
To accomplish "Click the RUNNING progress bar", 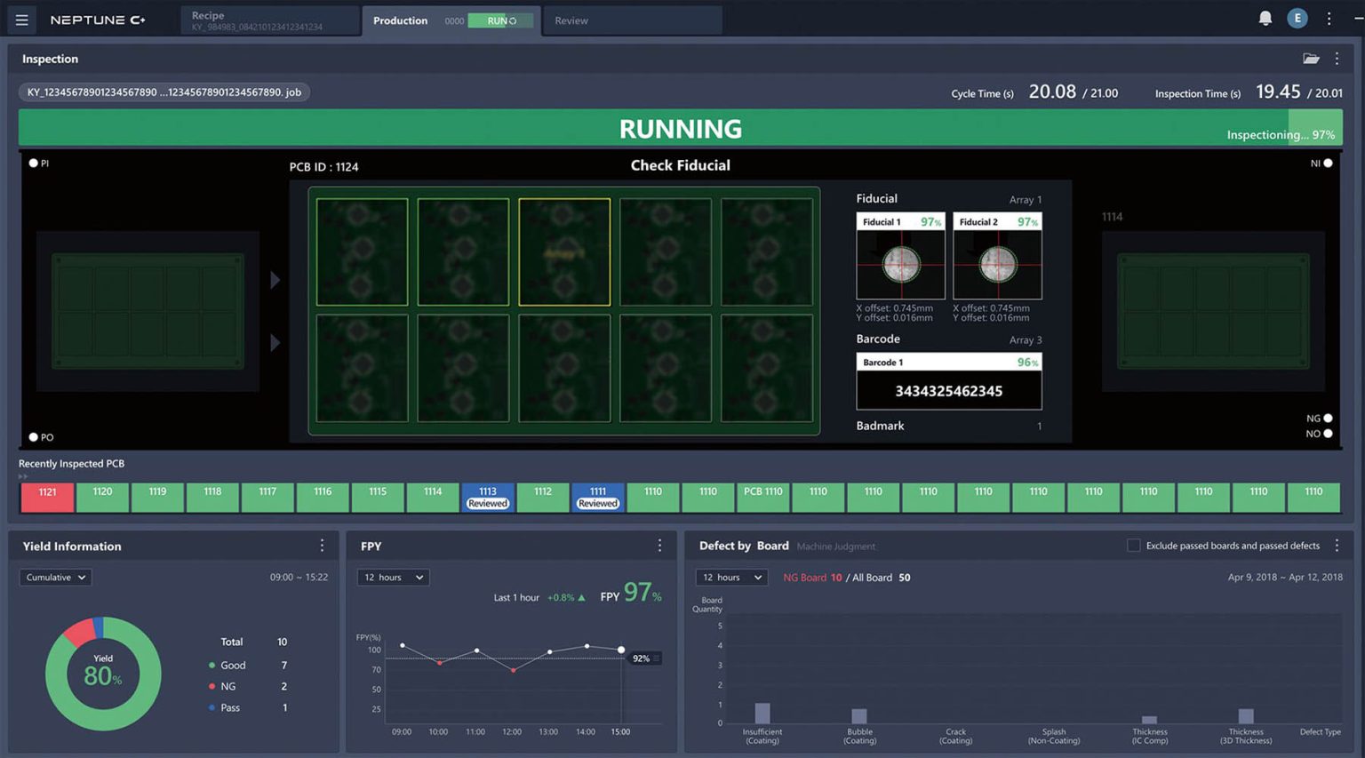I will (x=681, y=128).
